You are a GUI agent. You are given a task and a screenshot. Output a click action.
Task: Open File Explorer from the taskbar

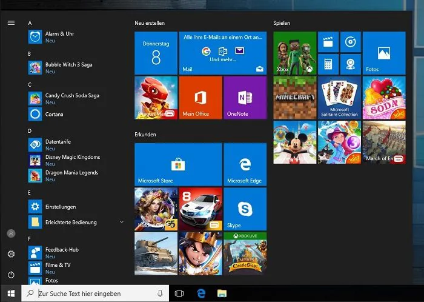222,294
